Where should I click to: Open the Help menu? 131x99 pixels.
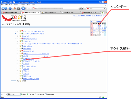click(x=33, y=5)
